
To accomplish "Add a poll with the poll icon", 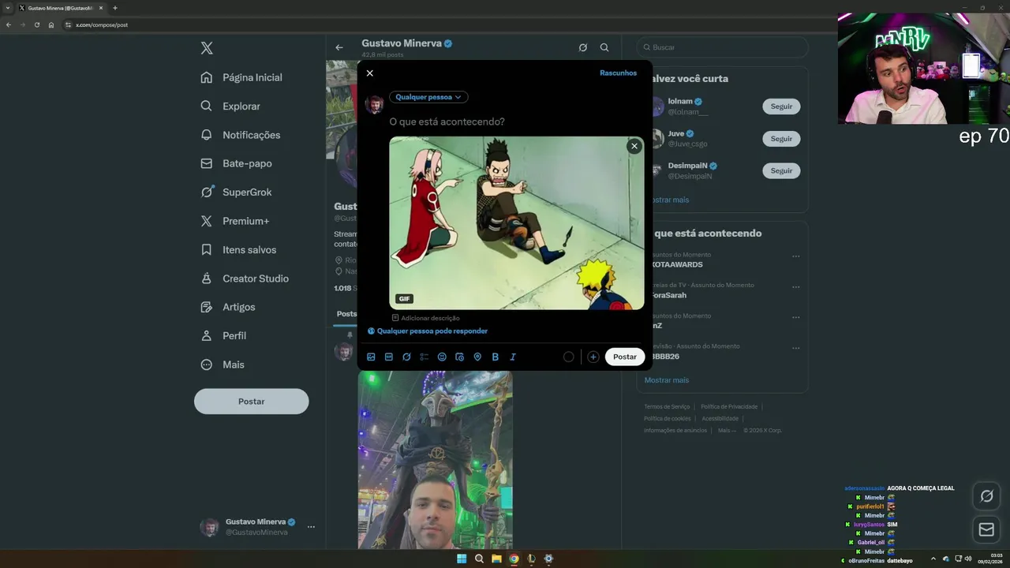I will coord(425,357).
